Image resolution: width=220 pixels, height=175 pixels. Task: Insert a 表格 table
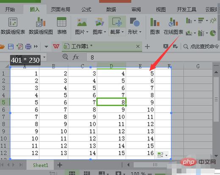pyautogui.click(x=62, y=26)
